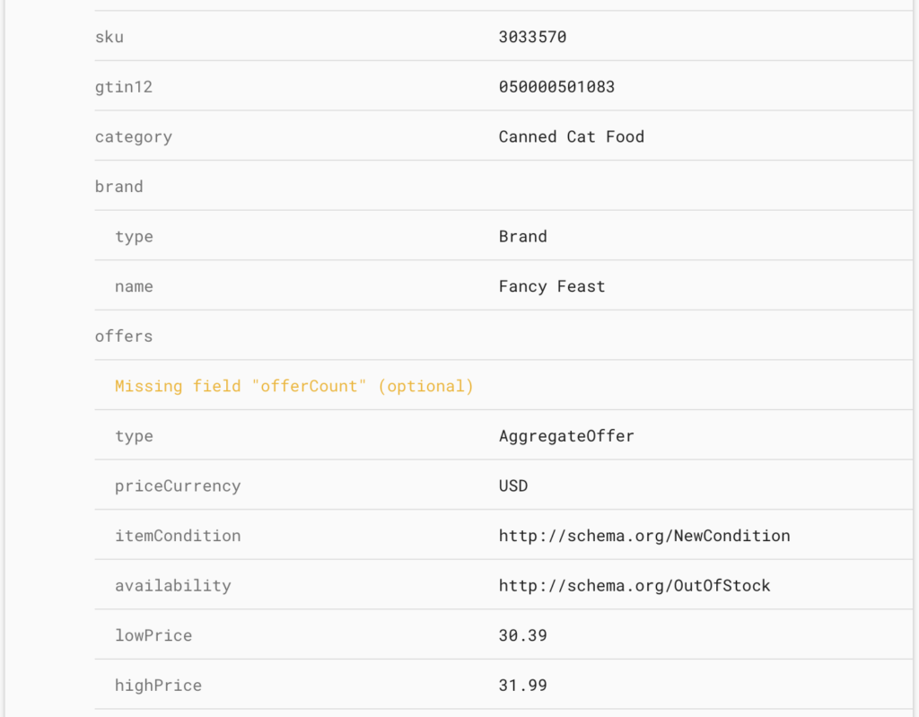Click the Fancy Feast name value
Screen dimensions: 919x717
coord(552,286)
